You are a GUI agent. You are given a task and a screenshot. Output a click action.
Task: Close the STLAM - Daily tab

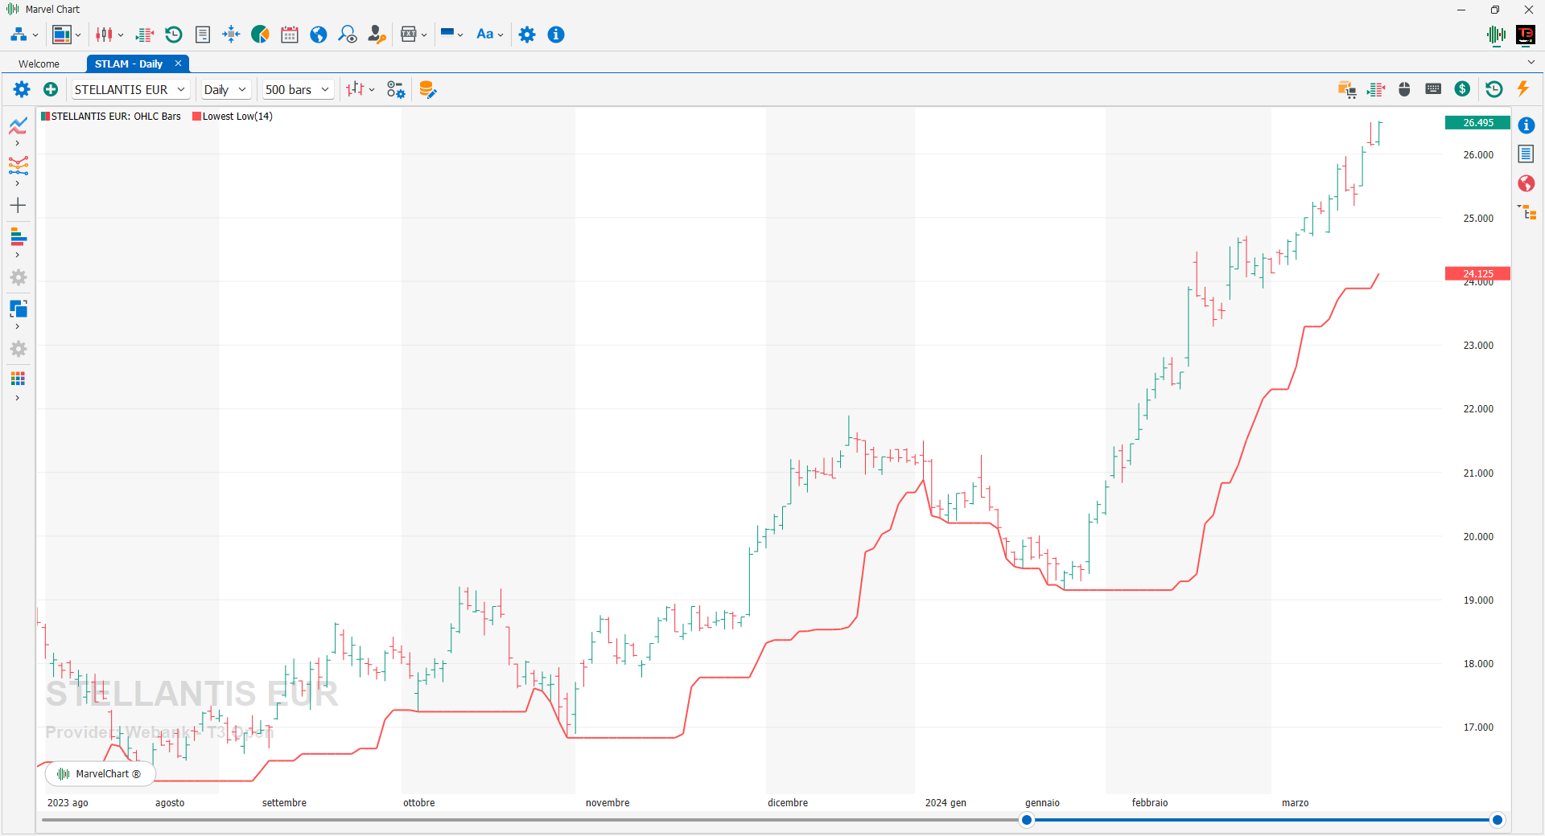pyautogui.click(x=178, y=64)
